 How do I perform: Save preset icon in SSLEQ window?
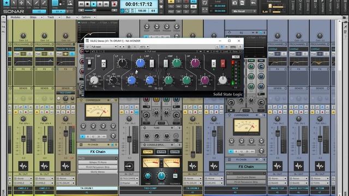pyautogui.click(x=129, y=47)
